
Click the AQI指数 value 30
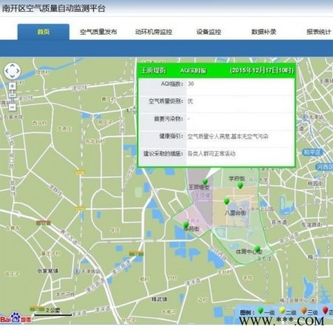pyautogui.click(x=191, y=84)
